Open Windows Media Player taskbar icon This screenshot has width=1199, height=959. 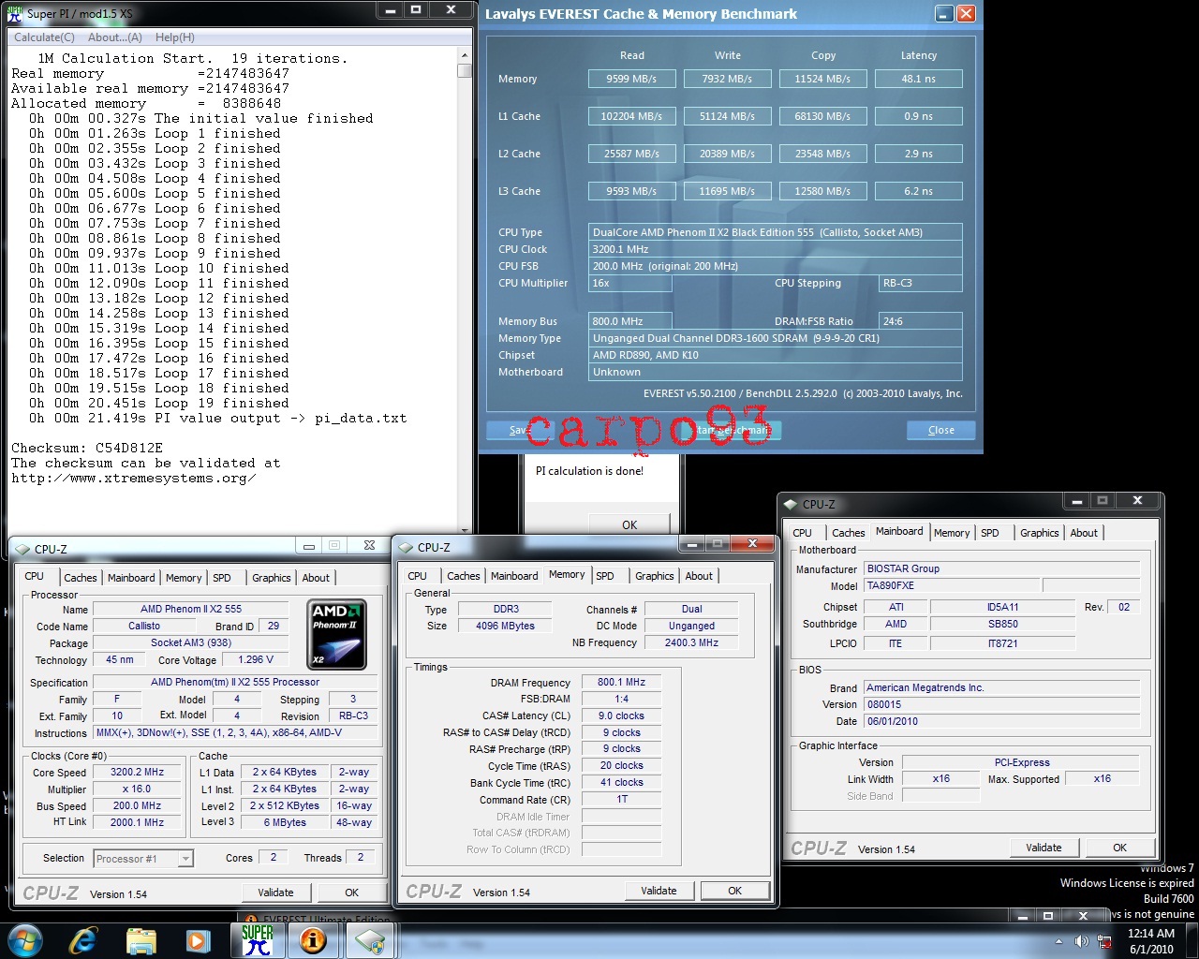198,940
